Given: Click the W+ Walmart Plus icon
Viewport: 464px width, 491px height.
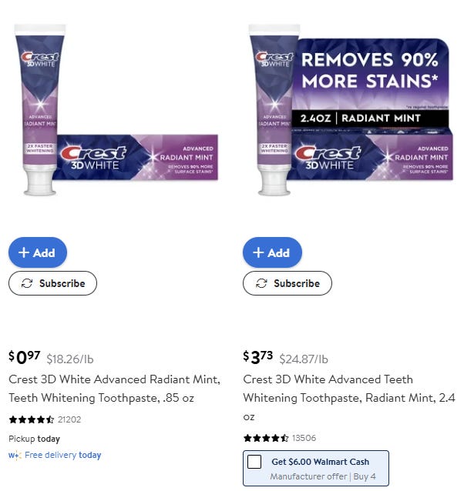Looking at the screenshot, I should tap(15, 456).
